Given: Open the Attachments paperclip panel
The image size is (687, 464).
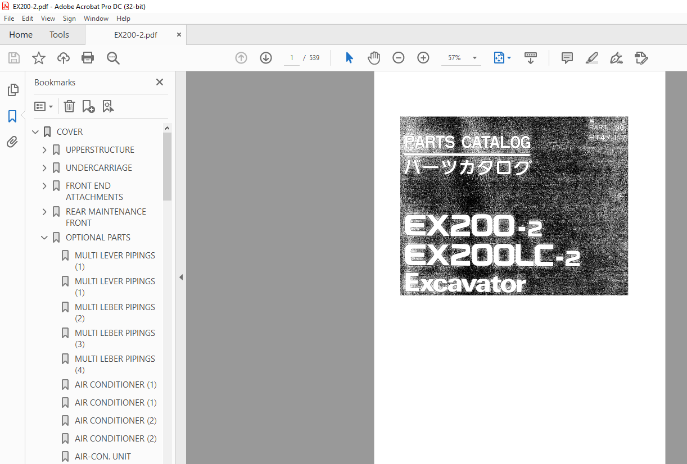Looking at the screenshot, I should click(x=12, y=142).
